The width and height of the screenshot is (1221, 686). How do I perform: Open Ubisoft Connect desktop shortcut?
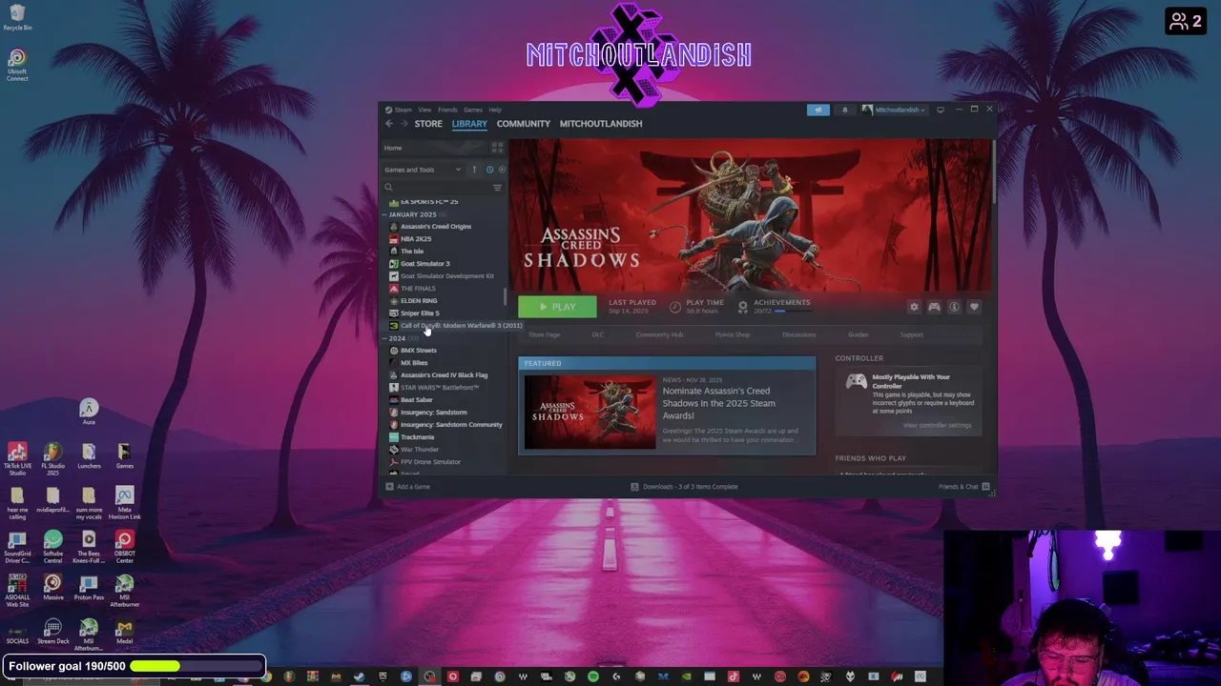tap(17, 66)
